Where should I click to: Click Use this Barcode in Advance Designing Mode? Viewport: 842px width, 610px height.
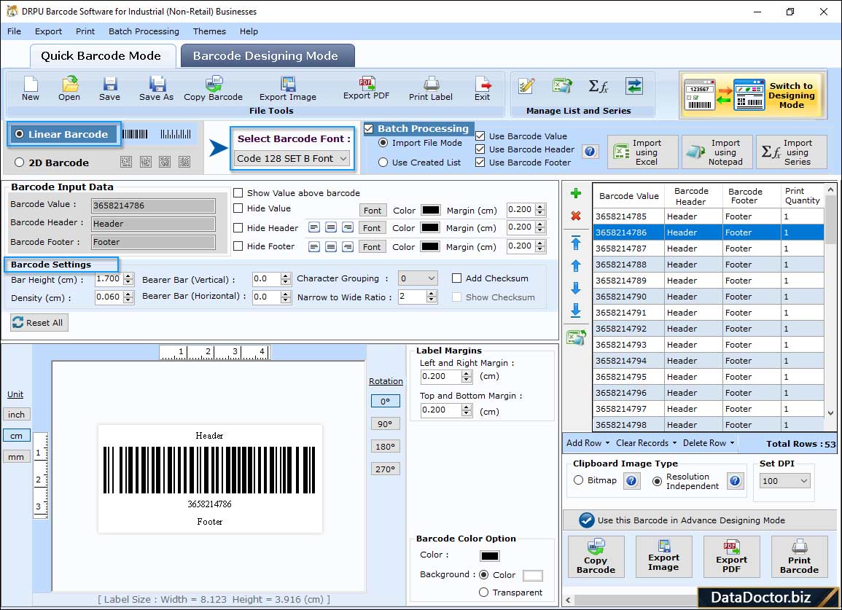click(x=699, y=520)
